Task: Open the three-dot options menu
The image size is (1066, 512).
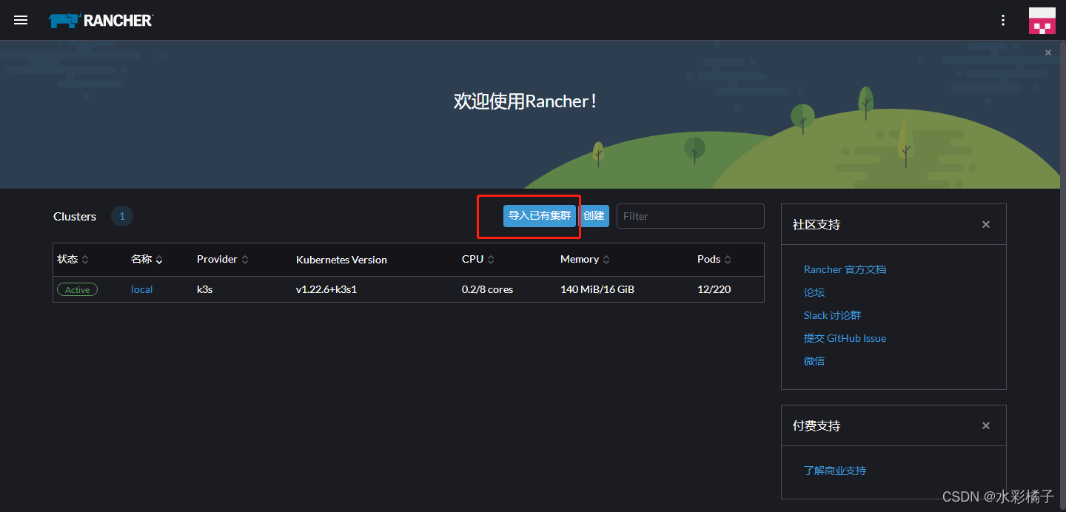Action: pos(1003,21)
